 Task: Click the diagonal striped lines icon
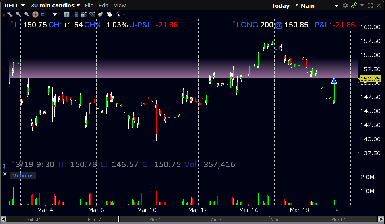coord(92,14)
